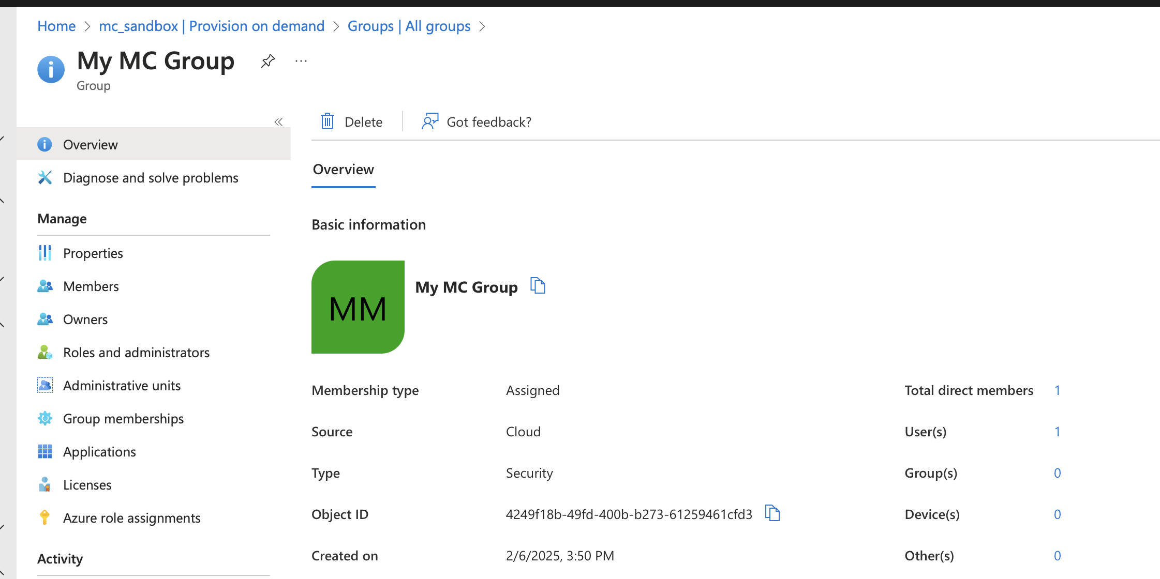Click the blue info icon beside page title
Viewport: 1160px width, 579px height.
point(51,70)
